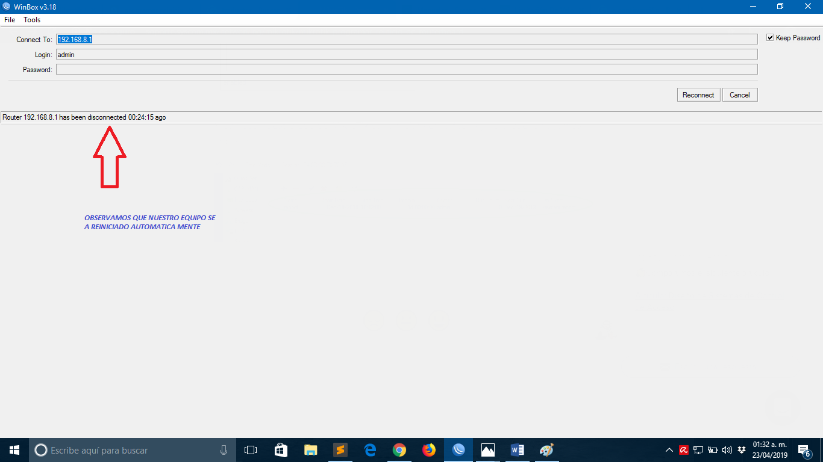Open the Paint app in taskbar
This screenshot has height=462, width=823.
coord(546,450)
